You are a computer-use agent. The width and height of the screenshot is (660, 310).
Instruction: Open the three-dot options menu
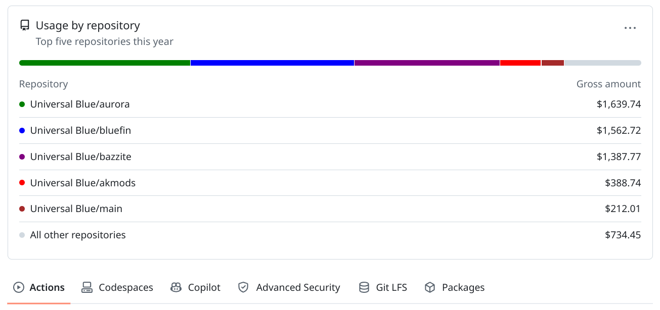click(630, 28)
